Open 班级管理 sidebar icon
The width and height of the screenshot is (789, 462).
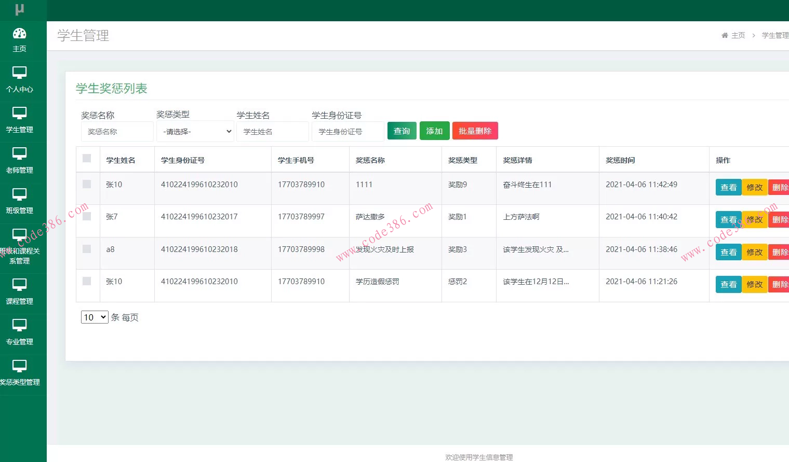19,195
